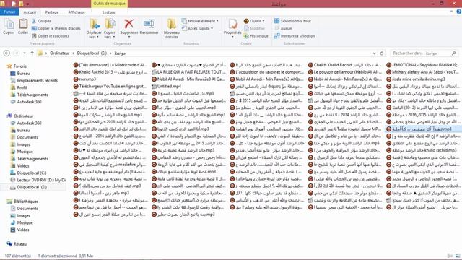Select L'acquisition du savoir et le comport file
Image resolution: width=462 pixels, height=260 pixels.
(x=267, y=72)
